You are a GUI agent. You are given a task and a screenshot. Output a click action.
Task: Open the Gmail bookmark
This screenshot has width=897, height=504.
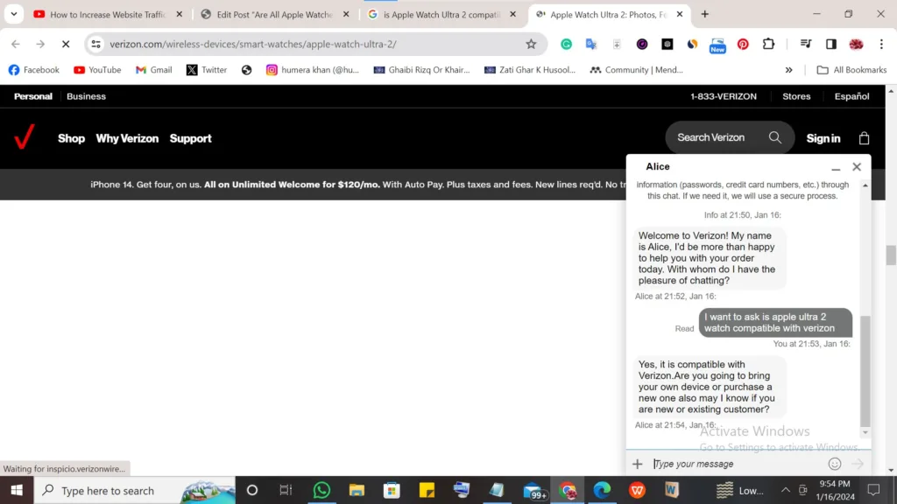click(x=153, y=70)
